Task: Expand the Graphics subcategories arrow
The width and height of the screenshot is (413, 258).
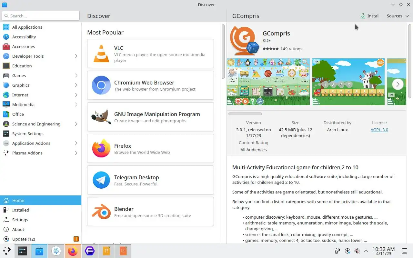Action: 76,85
